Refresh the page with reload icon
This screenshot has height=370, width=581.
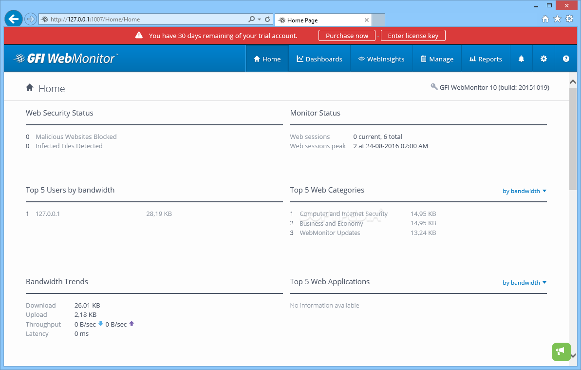point(267,19)
